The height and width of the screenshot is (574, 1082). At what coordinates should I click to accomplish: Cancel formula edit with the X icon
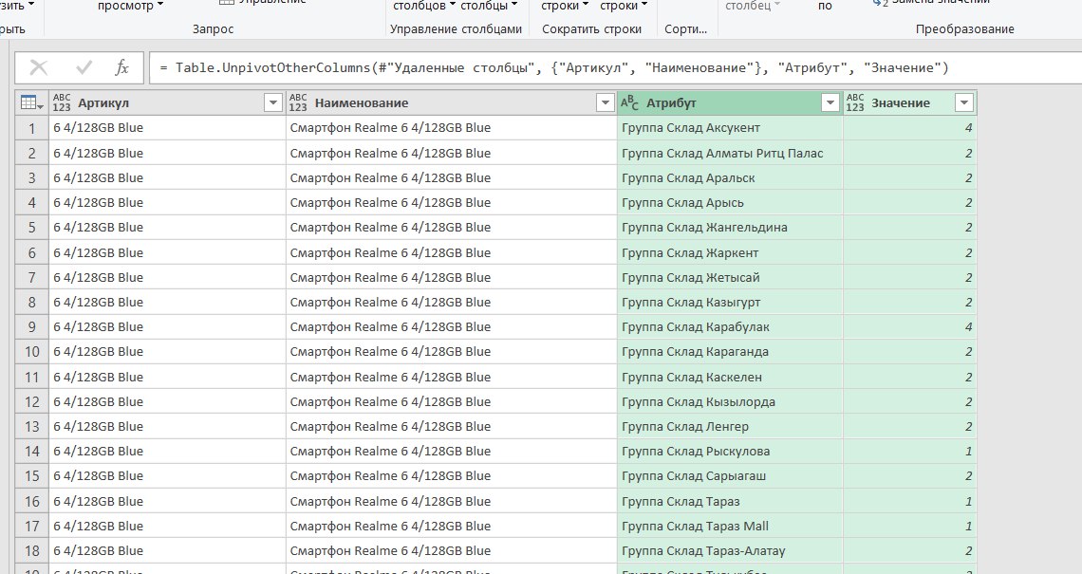tap(39, 67)
